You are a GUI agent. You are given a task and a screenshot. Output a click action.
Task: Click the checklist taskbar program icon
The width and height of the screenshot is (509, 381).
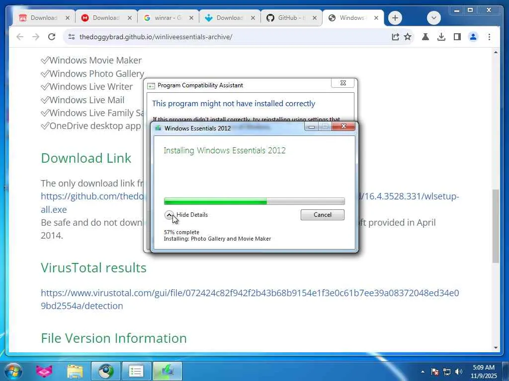tap(136, 371)
